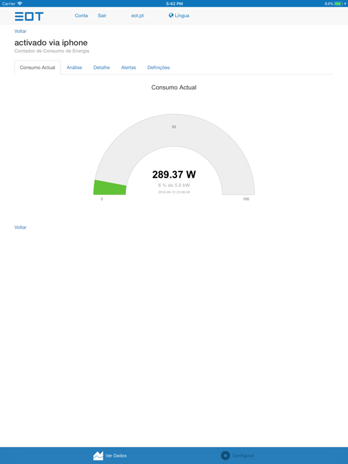Image resolution: width=348 pixels, height=464 pixels.
Task: Open the eot.pt link in navbar
Action: pos(138,16)
